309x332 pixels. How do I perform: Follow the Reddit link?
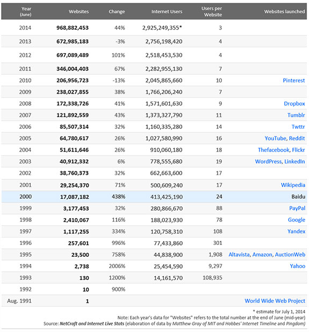pyautogui.click(x=297, y=138)
